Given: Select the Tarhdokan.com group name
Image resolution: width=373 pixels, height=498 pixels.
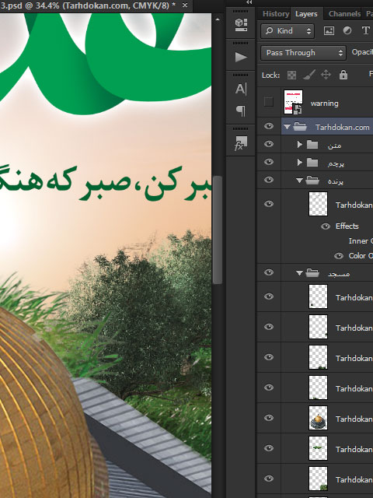Looking at the screenshot, I should (x=342, y=128).
